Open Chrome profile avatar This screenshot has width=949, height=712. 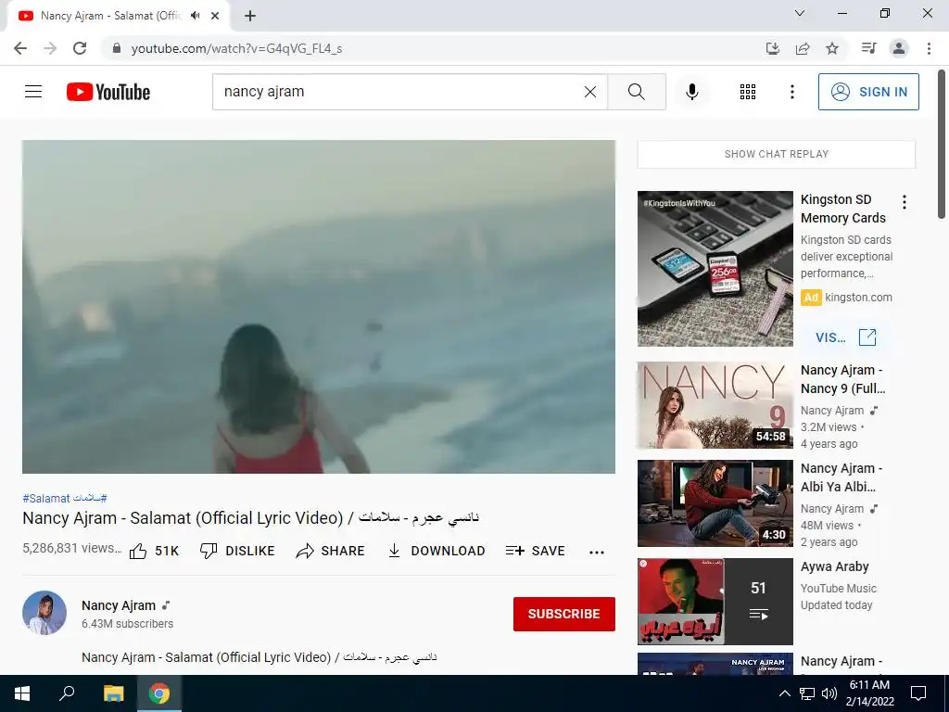point(899,48)
